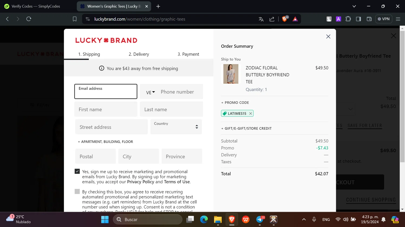Open File Explorer from the taskbar
Viewport: 405px width, 227px height.
218,219
